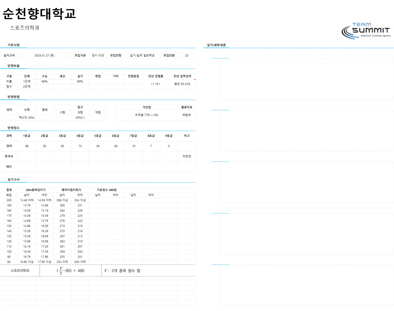Screen dimensions: 394x311
Task: Click the 정시 다군 cell
Action: 98,55
